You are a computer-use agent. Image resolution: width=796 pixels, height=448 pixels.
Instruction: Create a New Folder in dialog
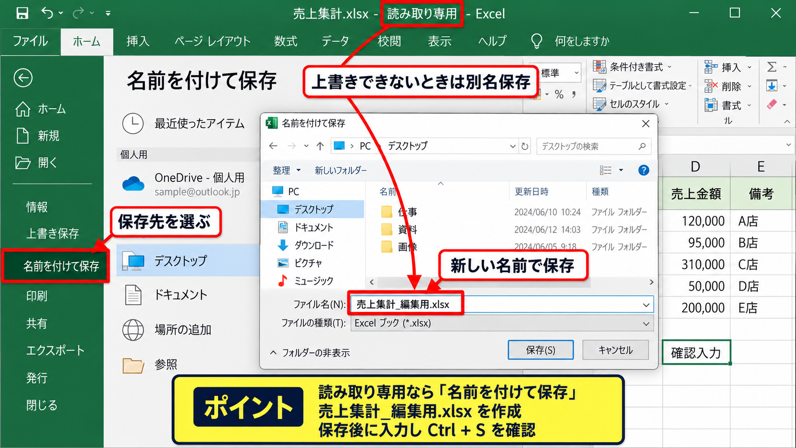pos(340,170)
